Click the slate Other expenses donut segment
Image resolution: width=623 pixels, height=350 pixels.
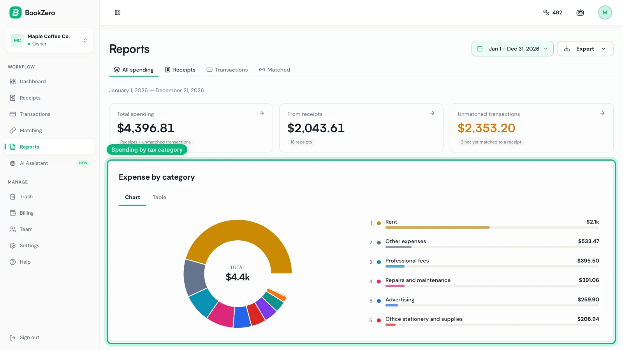tap(194, 277)
